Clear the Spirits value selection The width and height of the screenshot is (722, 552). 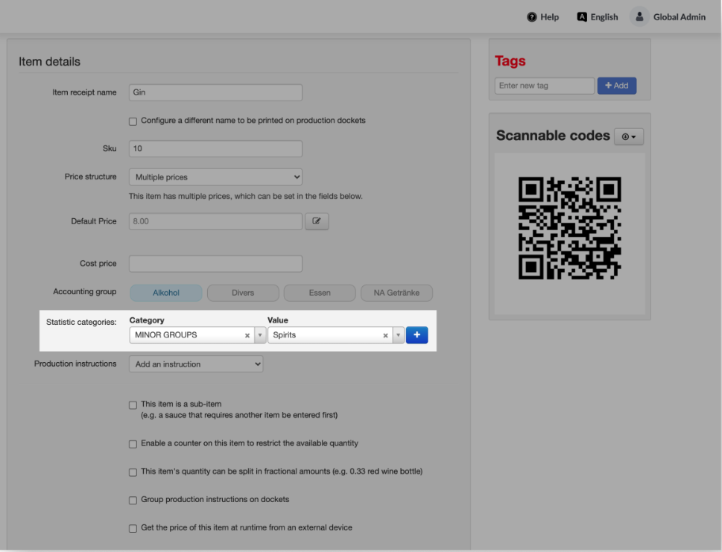tap(385, 336)
